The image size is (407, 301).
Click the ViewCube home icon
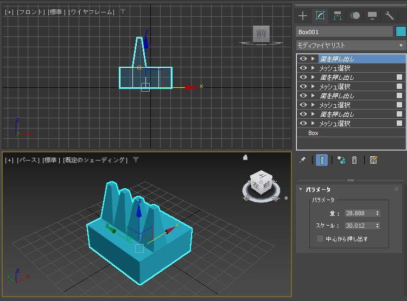coord(245,157)
